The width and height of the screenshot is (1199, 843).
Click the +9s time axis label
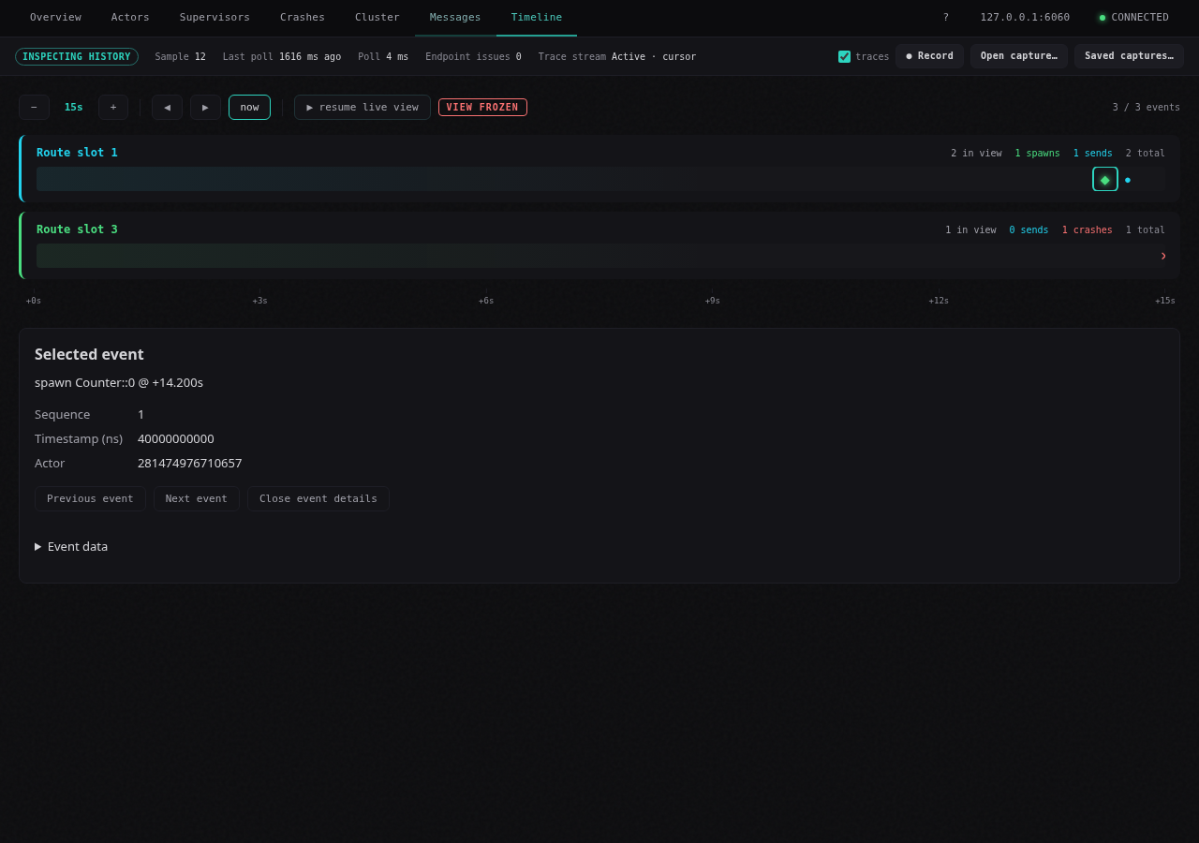click(x=713, y=301)
